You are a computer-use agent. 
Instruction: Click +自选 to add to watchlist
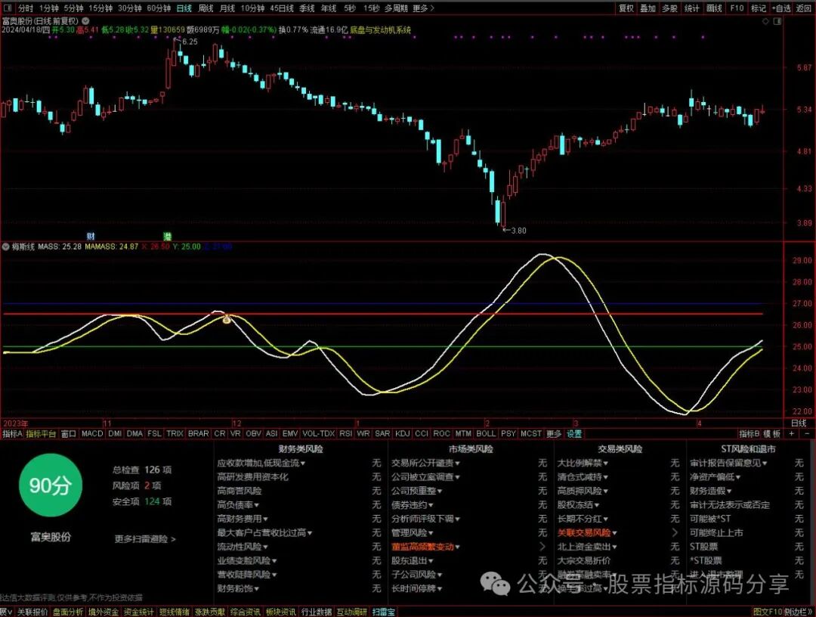[x=781, y=8]
